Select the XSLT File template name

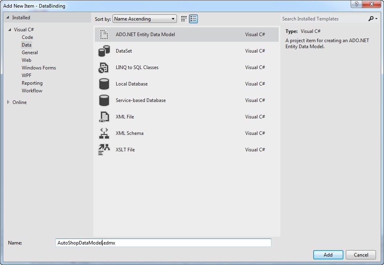point(125,150)
